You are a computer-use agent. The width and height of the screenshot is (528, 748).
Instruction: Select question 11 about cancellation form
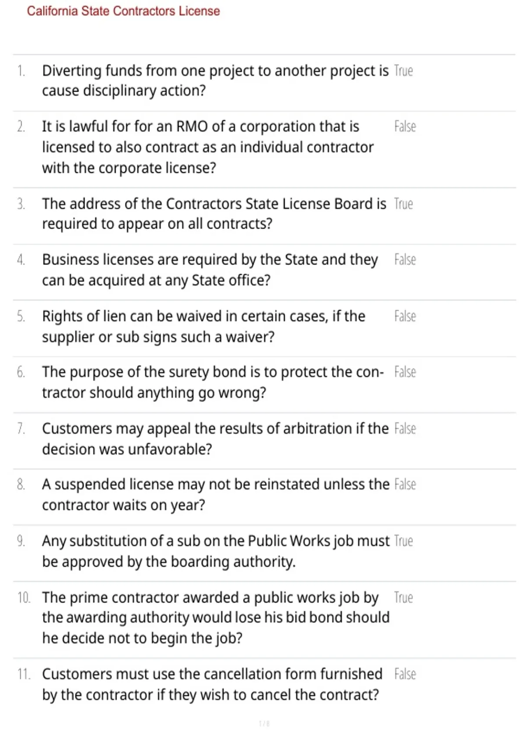click(212, 684)
